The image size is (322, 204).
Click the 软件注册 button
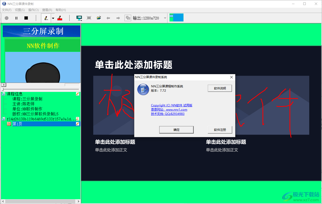(x=220, y=130)
